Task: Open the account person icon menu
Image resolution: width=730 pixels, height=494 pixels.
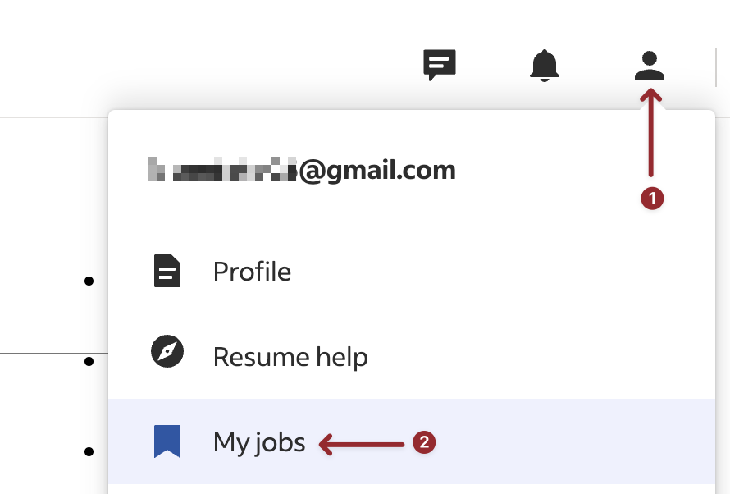Action: (650, 65)
